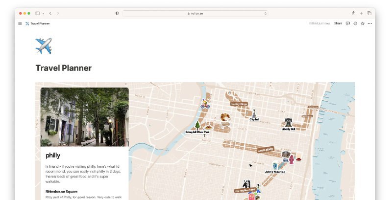Click the privacy shield icon
The image size is (392, 200).
point(117,13)
